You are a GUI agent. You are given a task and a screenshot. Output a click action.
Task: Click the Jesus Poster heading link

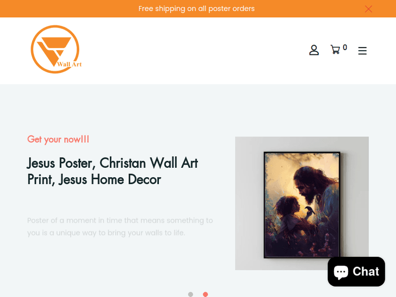pyautogui.click(x=112, y=171)
